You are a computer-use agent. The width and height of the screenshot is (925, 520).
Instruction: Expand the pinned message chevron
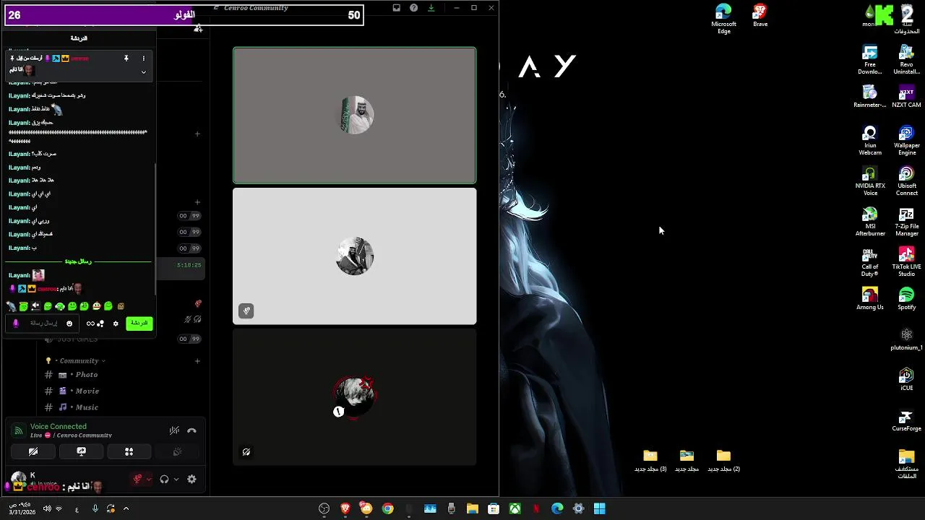(143, 71)
